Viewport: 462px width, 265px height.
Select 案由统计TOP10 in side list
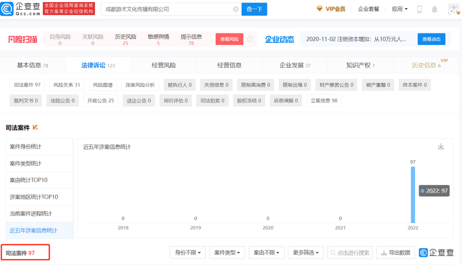[29, 180]
